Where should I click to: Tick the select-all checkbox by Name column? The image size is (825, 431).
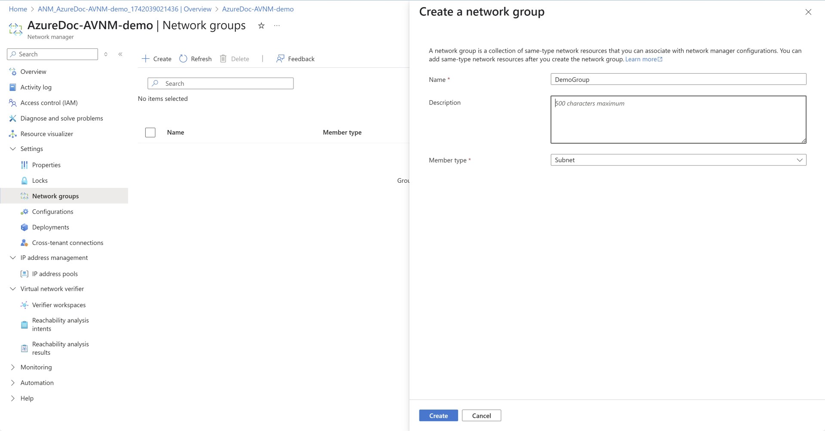pos(150,133)
